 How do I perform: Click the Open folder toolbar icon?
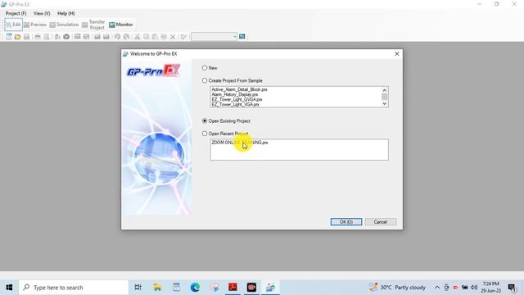coord(17,36)
